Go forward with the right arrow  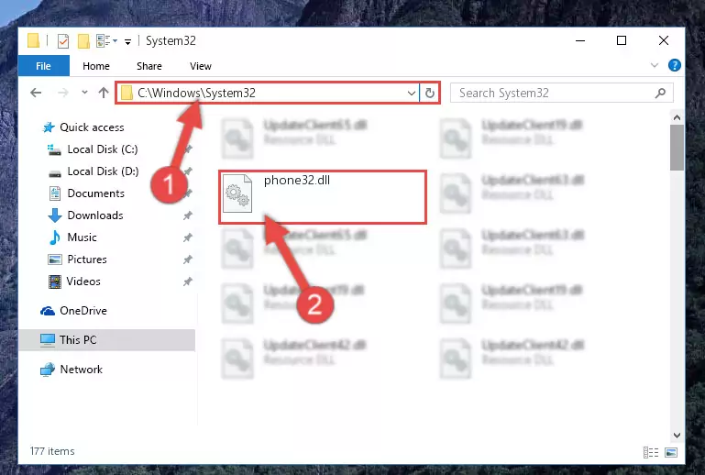tap(63, 94)
